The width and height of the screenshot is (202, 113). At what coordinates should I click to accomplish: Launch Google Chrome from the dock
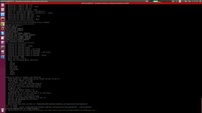pyautogui.click(x=3, y=24)
